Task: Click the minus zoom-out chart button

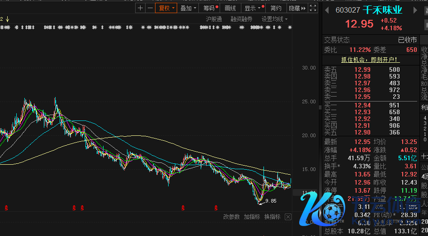Action: click(x=150, y=8)
